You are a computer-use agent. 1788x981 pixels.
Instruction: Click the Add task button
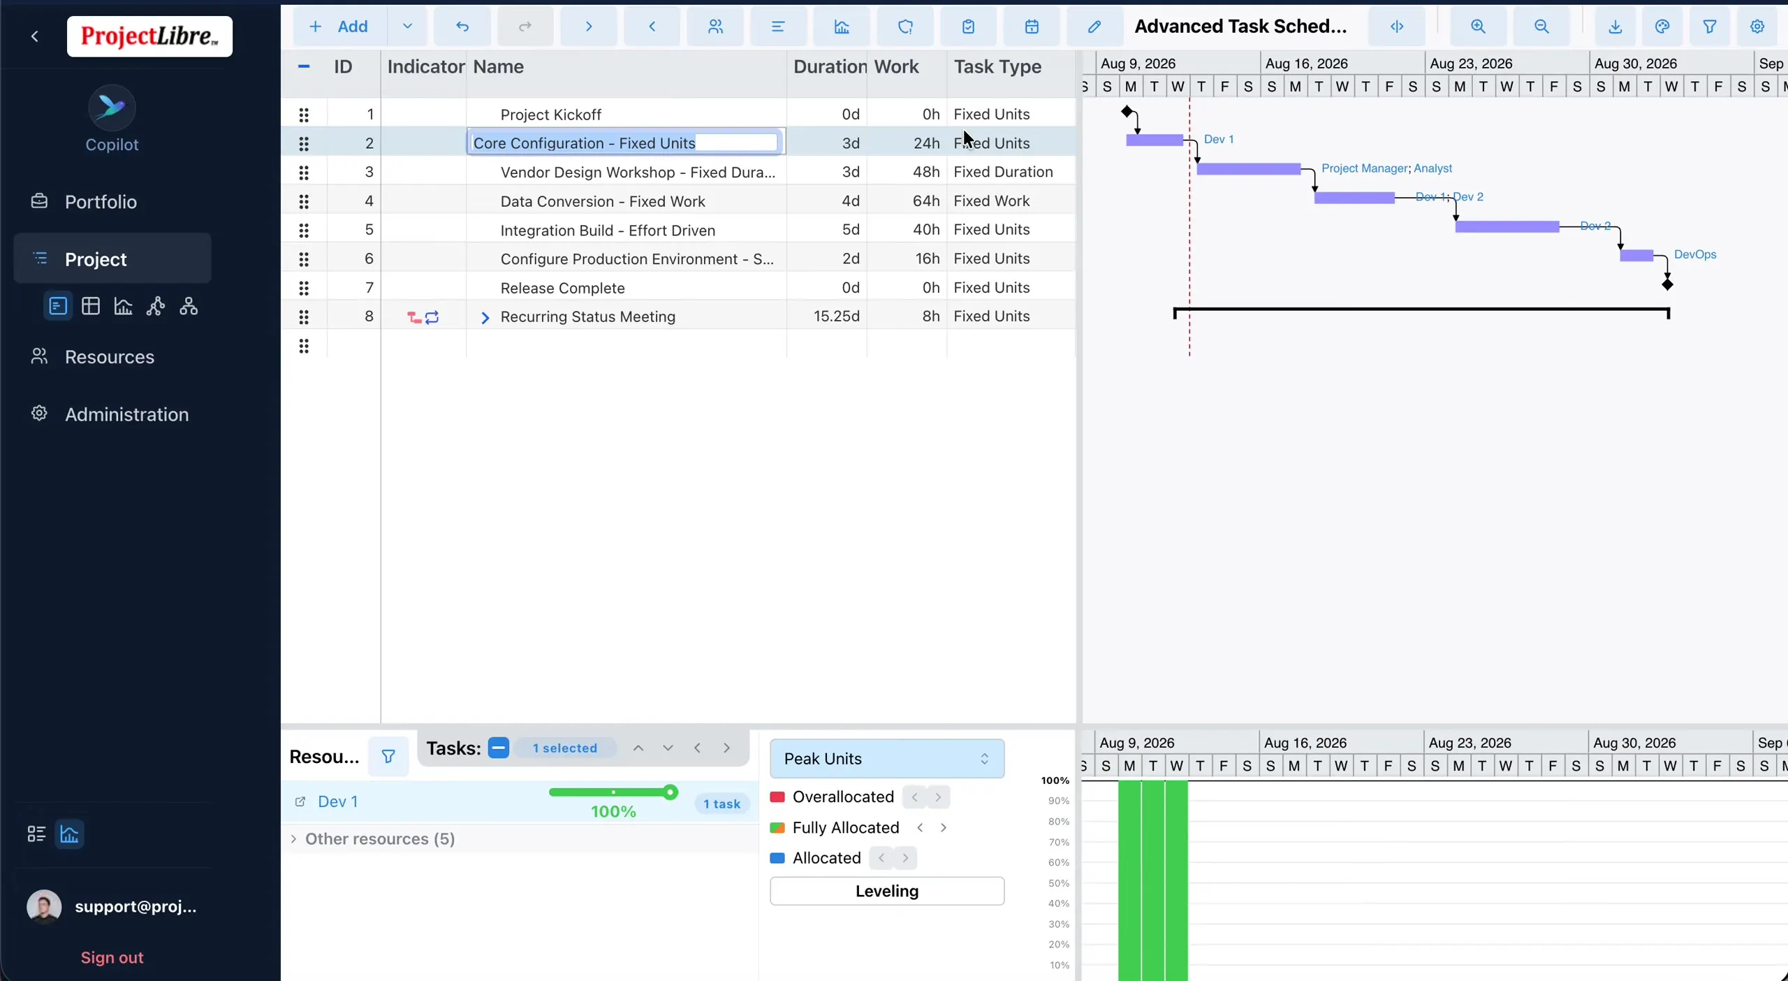click(340, 27)
